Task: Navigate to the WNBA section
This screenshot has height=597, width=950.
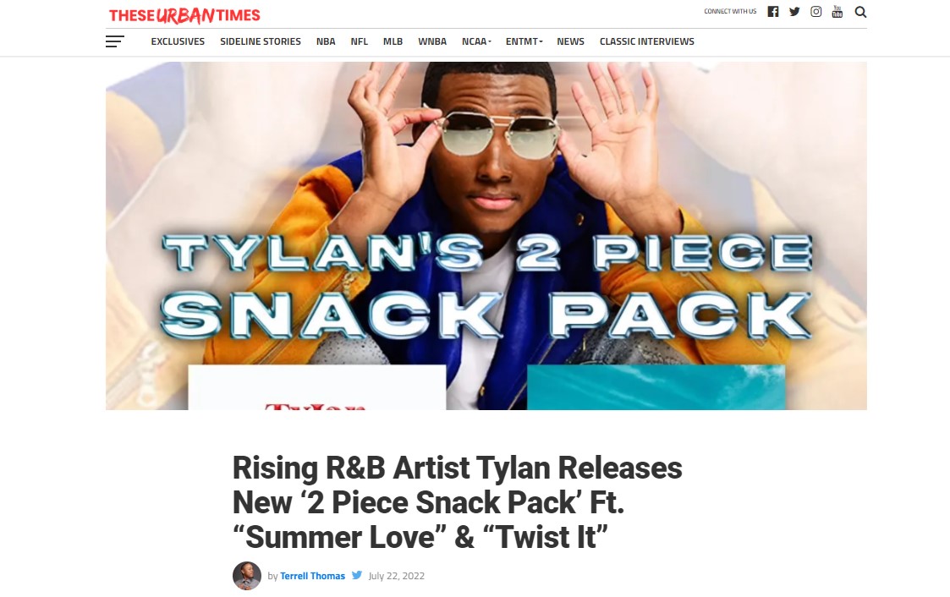Action: (x=432, y=41)
